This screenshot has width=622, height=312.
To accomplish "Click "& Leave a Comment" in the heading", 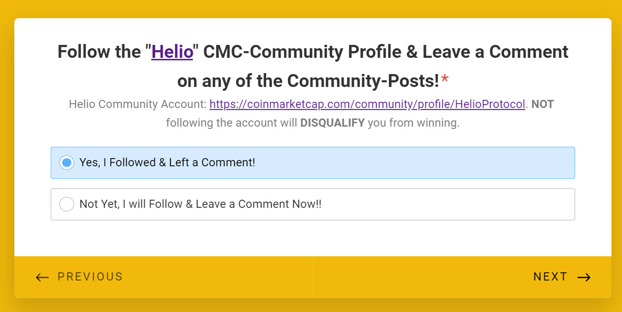I will 487,52.
